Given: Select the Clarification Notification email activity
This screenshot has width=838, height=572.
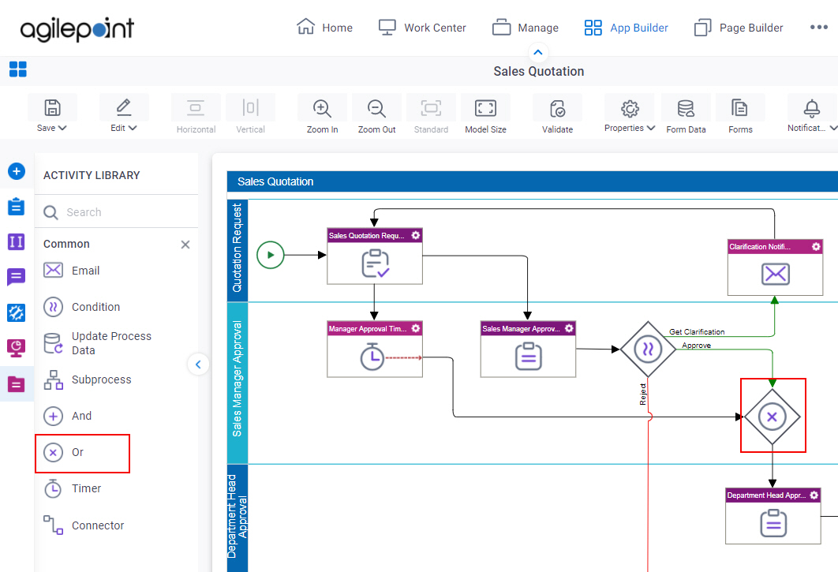Looking at the screenshot, I should (775, 267).
